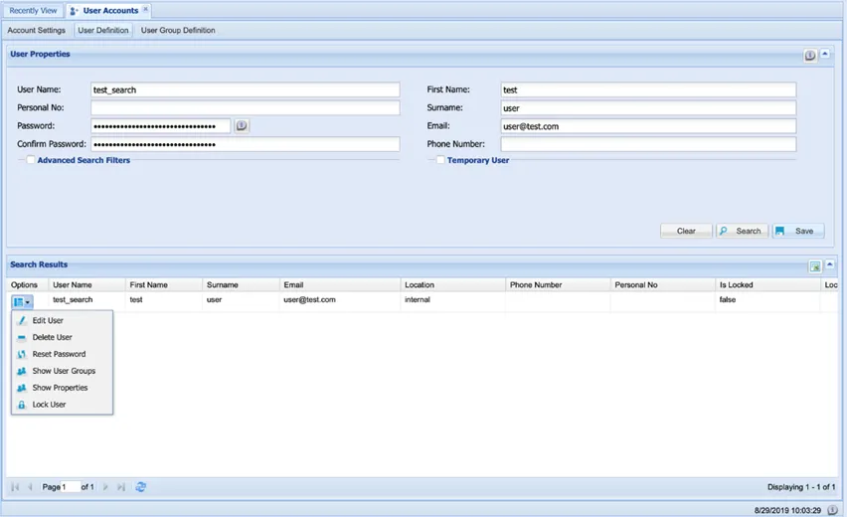
Task: Click the Clear button
Action: (686, 231)
